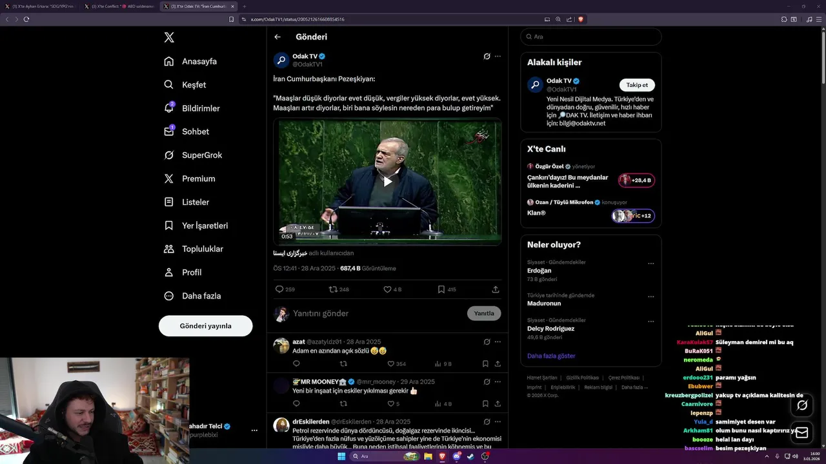The image size is (826, 464).
Task: Like azat's reply with 354 likes
Action: 396,364
